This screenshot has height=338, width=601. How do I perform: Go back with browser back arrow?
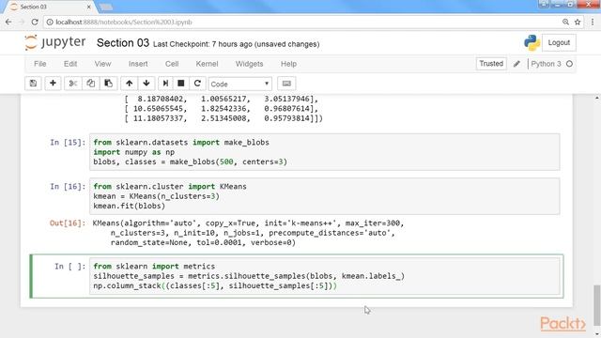point(8,23)
